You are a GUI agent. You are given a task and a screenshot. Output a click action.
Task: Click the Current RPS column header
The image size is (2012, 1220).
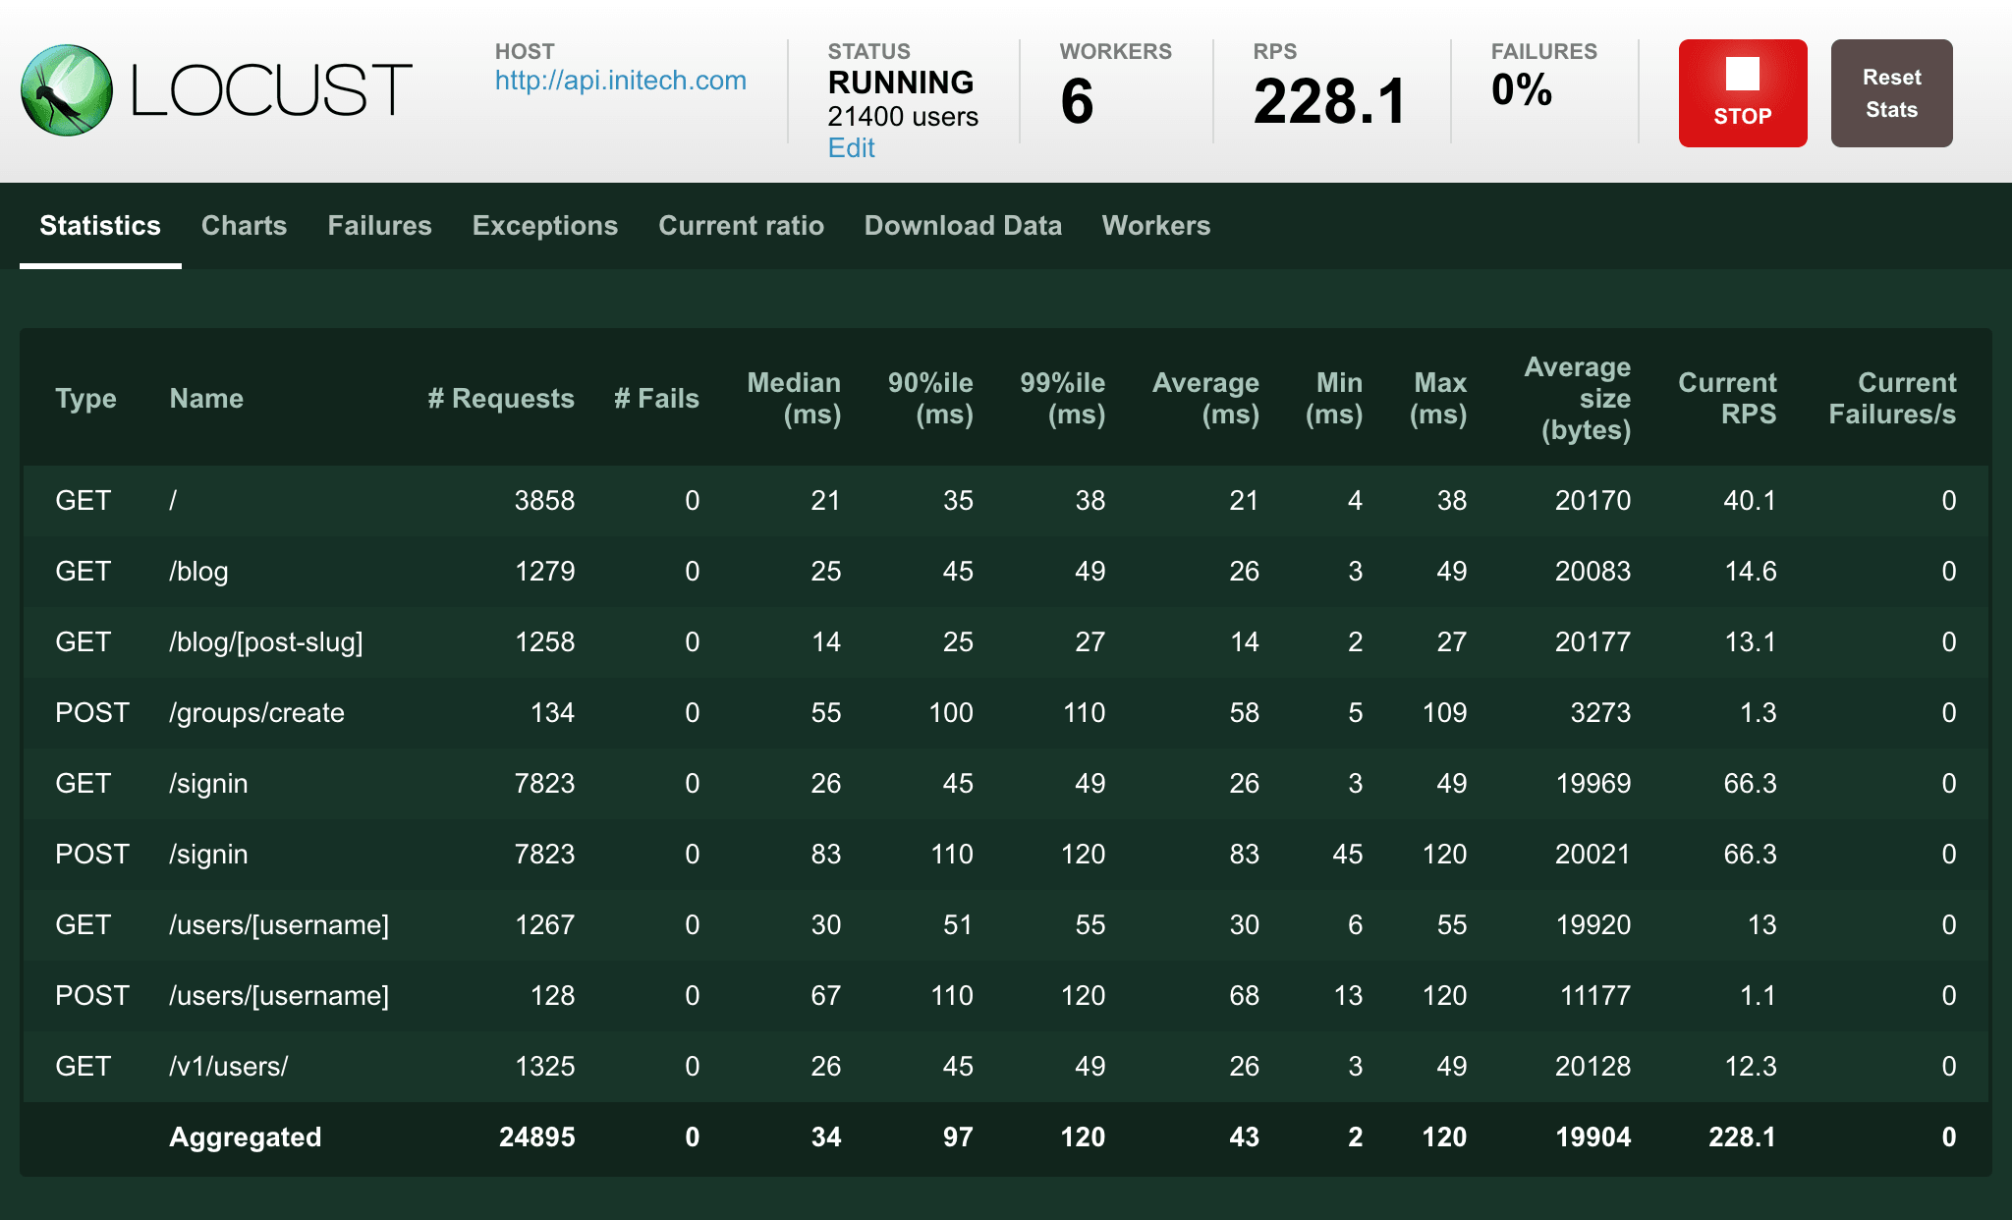[1726, 398]
